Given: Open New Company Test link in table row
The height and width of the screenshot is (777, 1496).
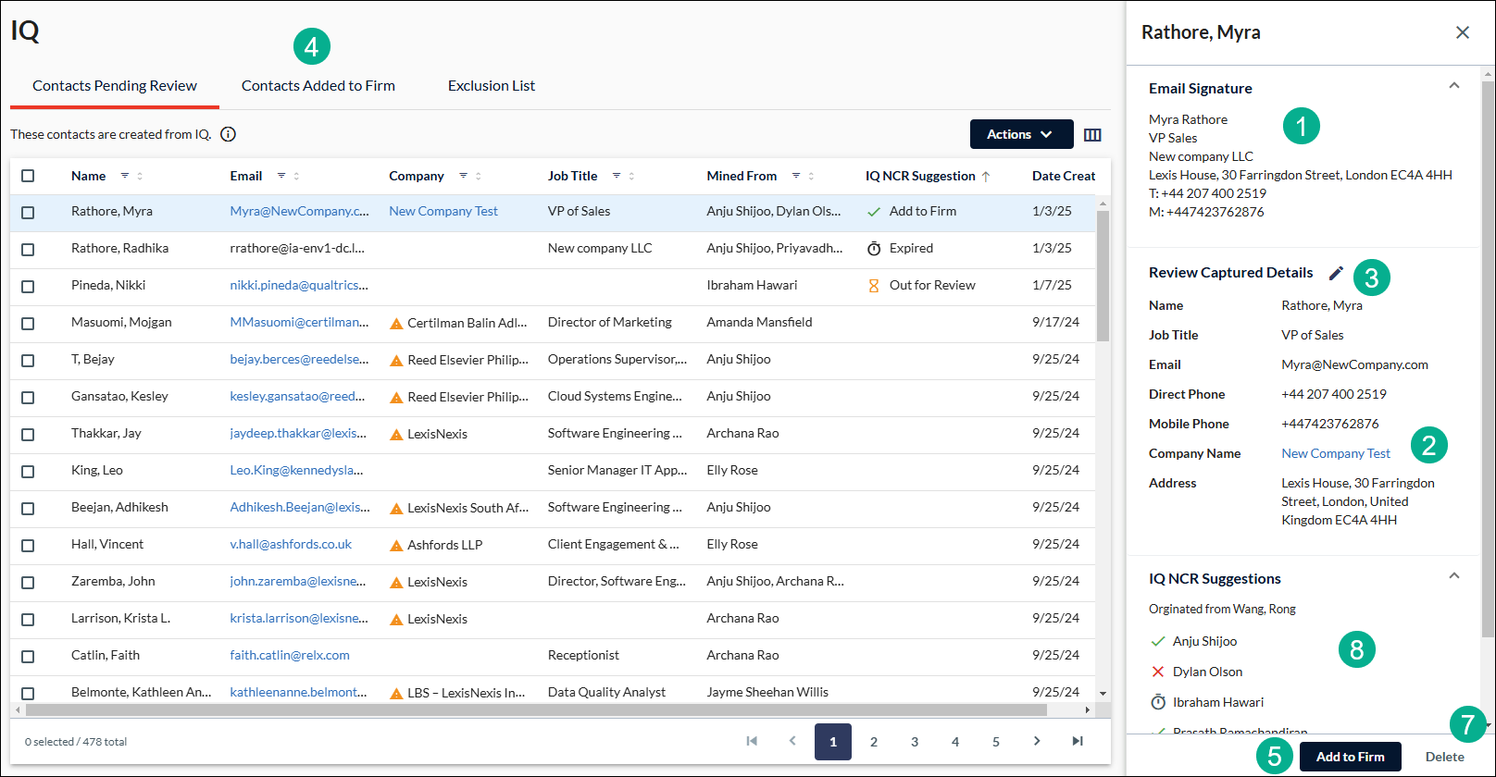Looking at the screenshot, I should [443, 211].
